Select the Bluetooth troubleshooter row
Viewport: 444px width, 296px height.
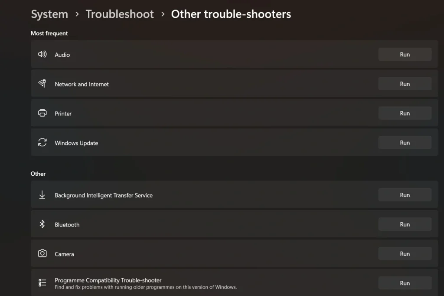(195, 224)
